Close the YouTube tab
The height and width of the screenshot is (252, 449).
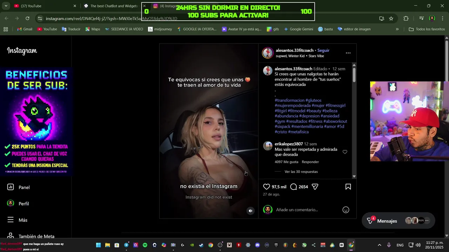75,6
